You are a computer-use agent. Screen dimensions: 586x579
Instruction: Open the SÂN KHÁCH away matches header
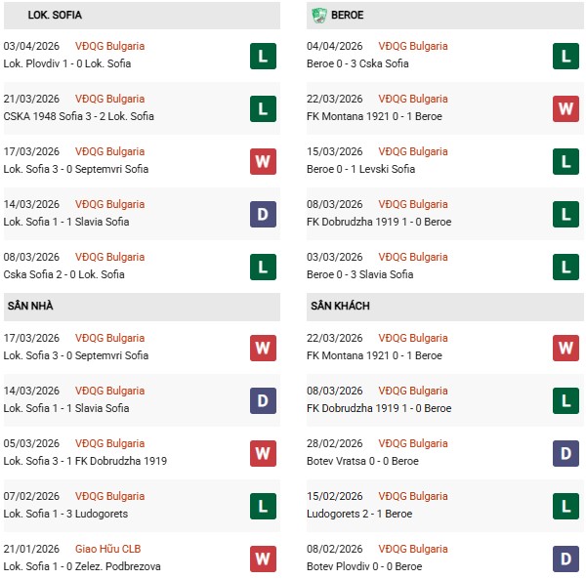[340, 307]
